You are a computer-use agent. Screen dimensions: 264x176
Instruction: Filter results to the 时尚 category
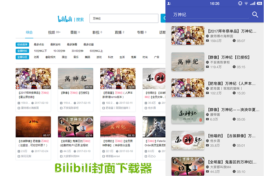coord(145,57)
